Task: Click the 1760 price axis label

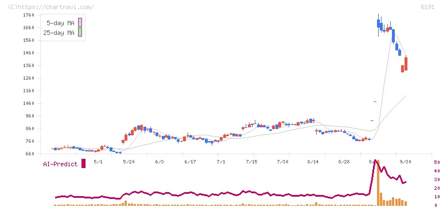Action: coord(29,15)
